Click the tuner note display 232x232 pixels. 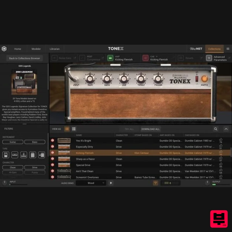(171, 183)
